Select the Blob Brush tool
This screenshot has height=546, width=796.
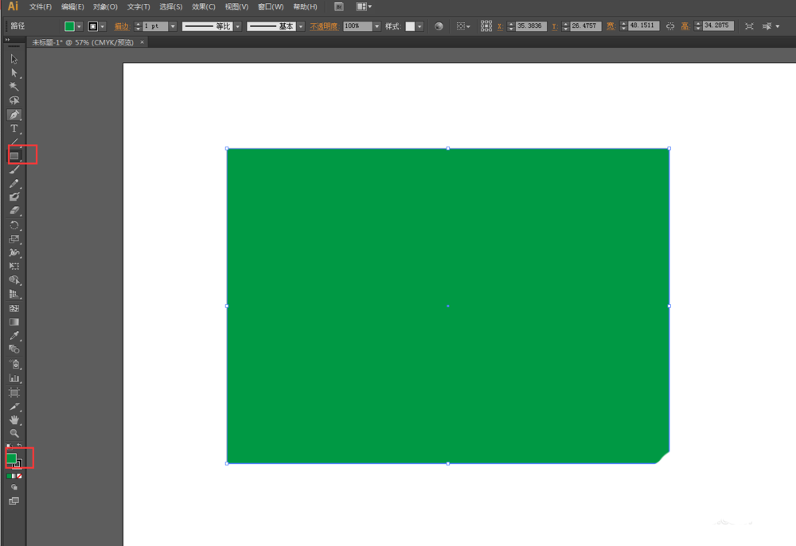point(14,197)
